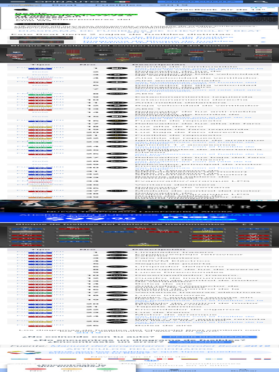Click the symbol icon in the ABS 2 row
This screenshot has height=372, width=279.
click(x=117, y=94)
